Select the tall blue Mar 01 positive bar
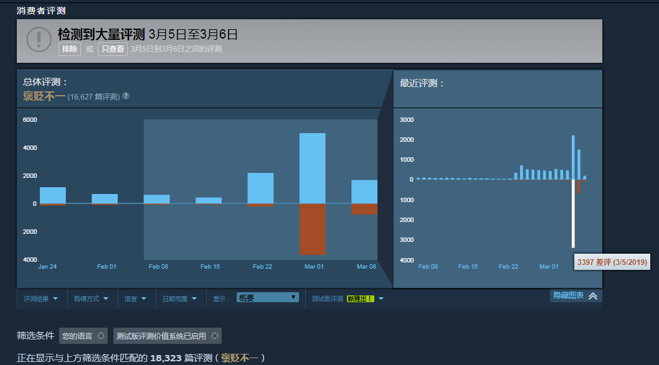The image size is (659, 365). pos(312,168)
